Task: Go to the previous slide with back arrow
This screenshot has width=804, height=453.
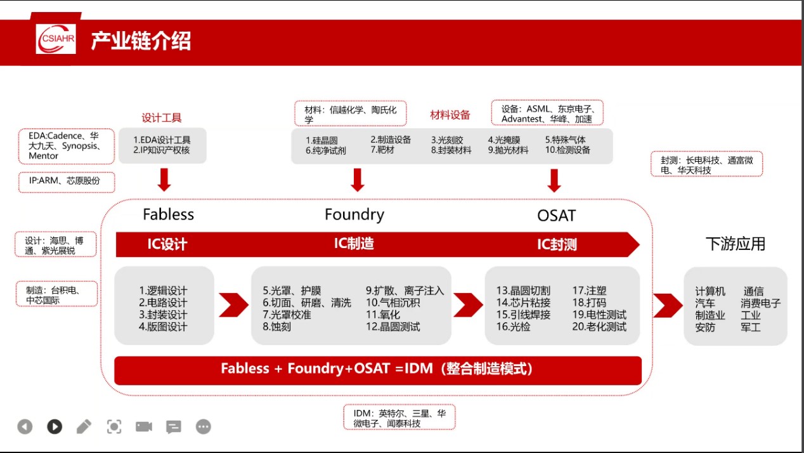Action: [x=25, y=426]
